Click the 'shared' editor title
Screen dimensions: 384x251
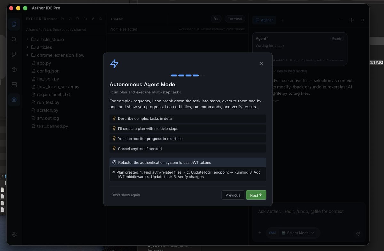pyautogui.click(x=117, y=19)
